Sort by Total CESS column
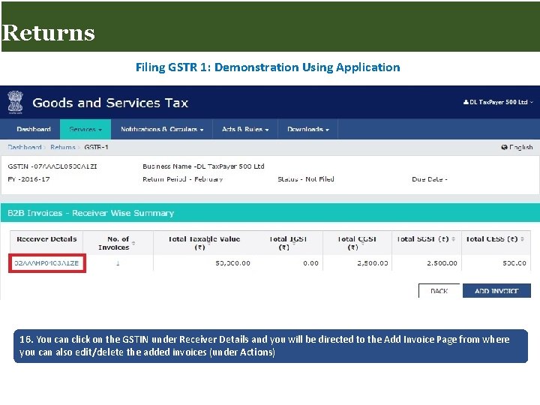The height and width of the screenshot is (405, 540). (523, 239)
